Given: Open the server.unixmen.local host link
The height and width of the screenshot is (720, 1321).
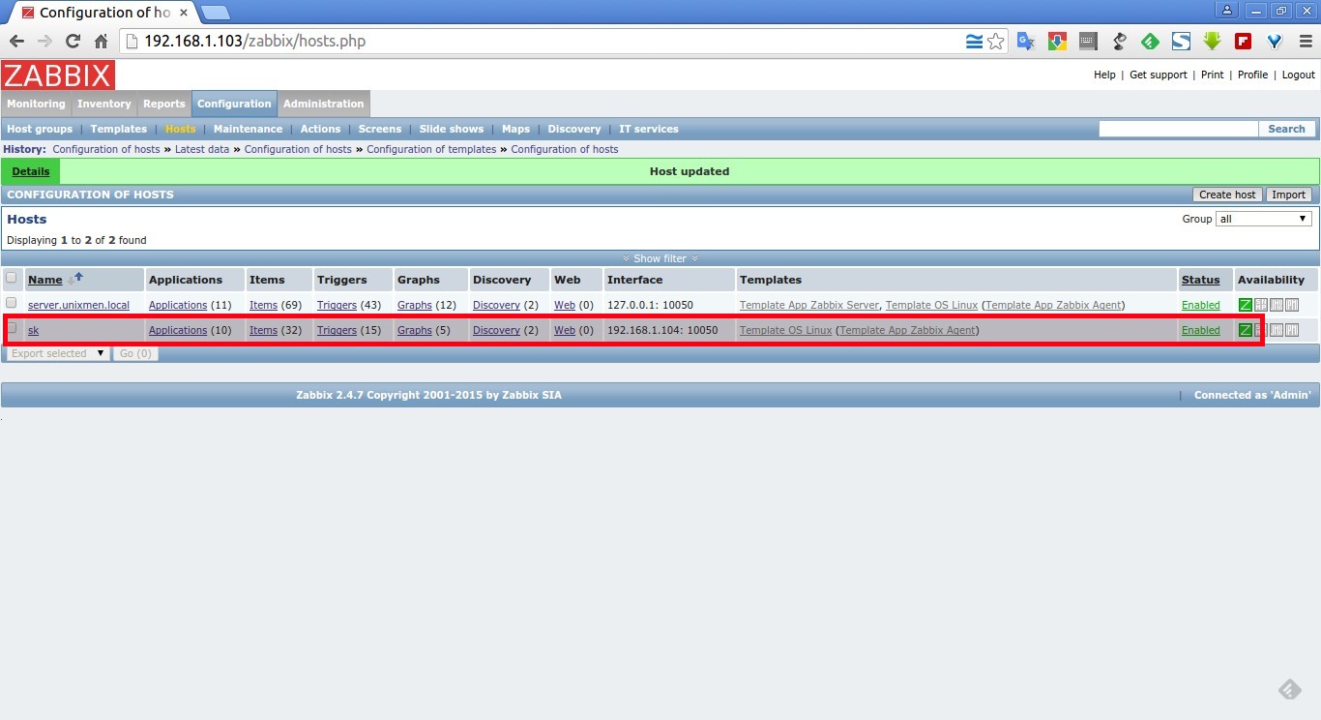Looking at the screenshot, I should [78, 305].
